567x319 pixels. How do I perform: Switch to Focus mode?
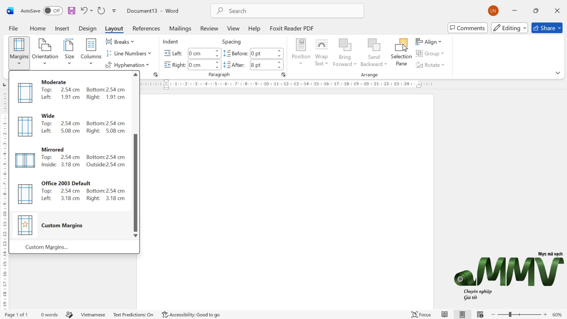[x=421, y=315]
